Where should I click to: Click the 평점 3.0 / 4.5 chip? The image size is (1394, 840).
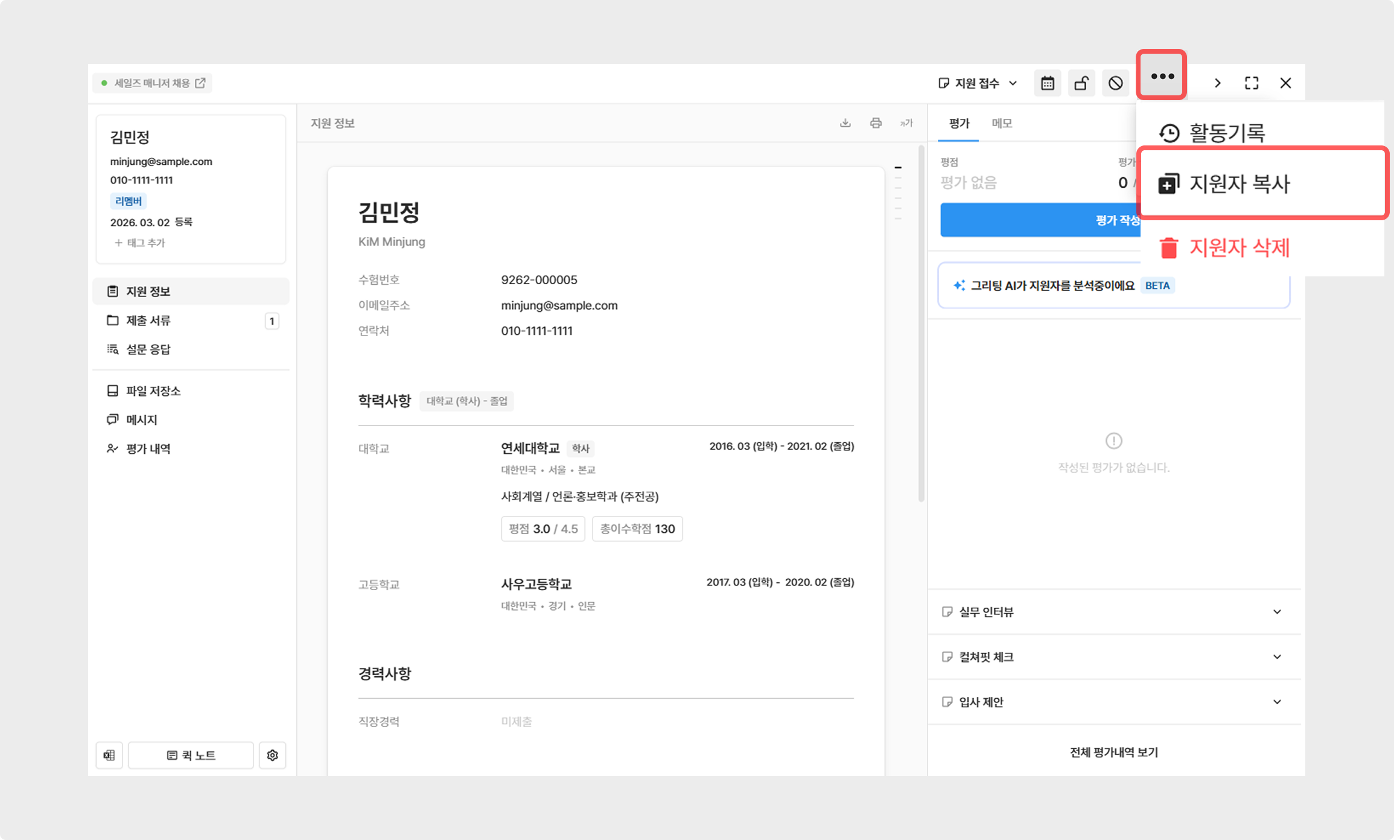pos(543,529)
